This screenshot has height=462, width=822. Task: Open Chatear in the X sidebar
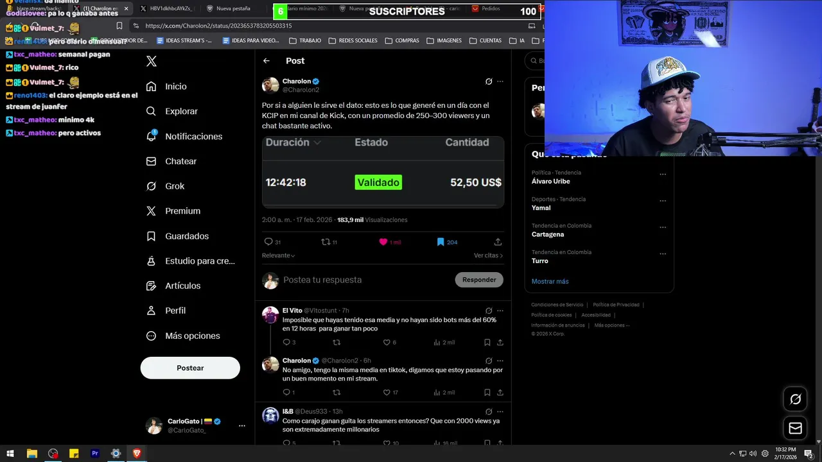[x=171, y=161]
